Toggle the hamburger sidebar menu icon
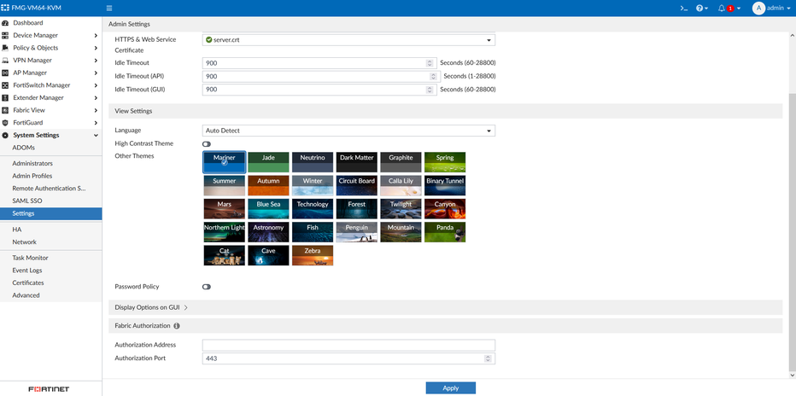This screenshot has height=396, width=796. 109,9
